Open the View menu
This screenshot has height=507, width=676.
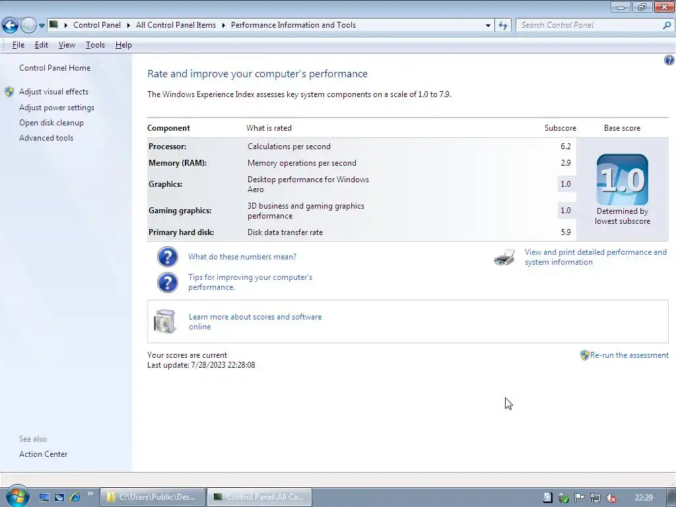[67, 45]
